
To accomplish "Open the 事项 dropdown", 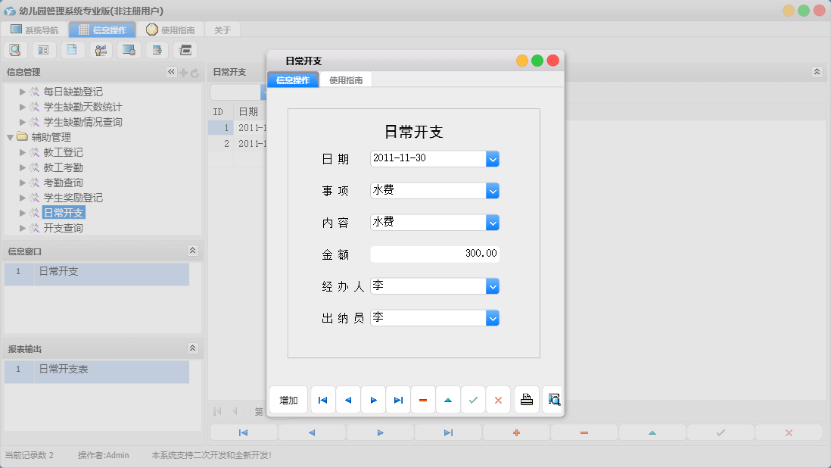I will pos(493,191).
